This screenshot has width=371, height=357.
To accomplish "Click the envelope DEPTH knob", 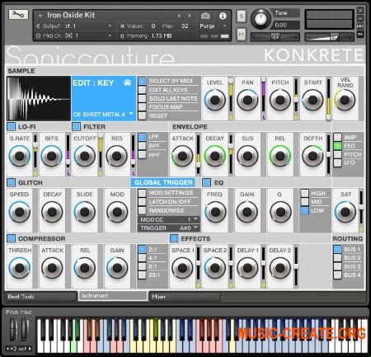I will pos(312,156).
